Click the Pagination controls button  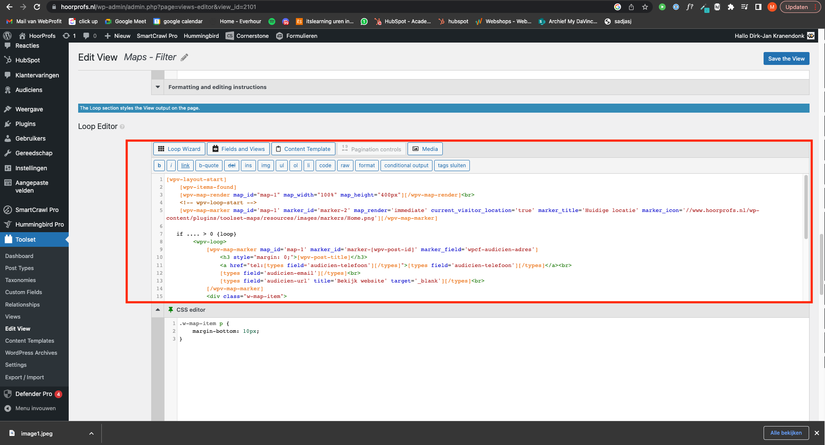(371, 149)
